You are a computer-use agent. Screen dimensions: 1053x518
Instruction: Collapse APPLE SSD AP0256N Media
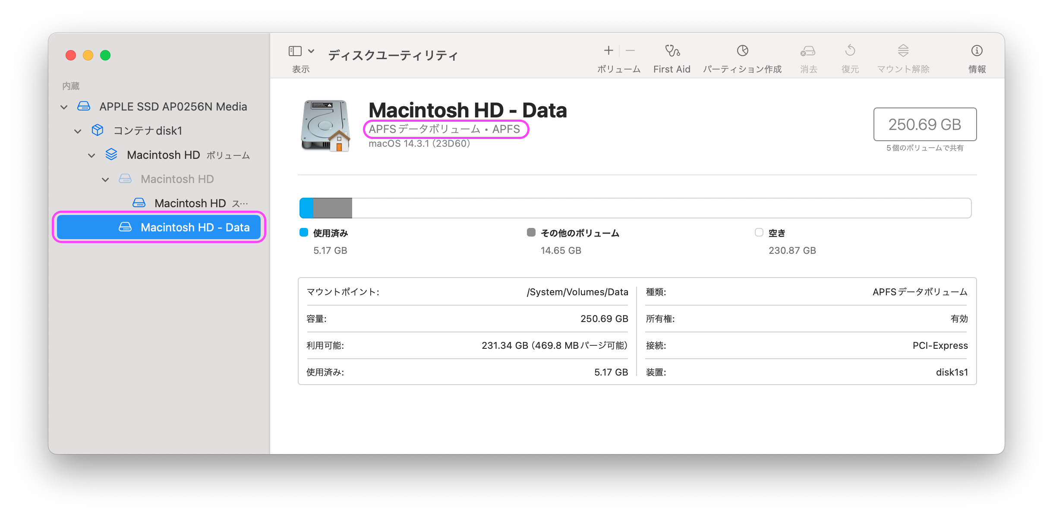(64, 107)
